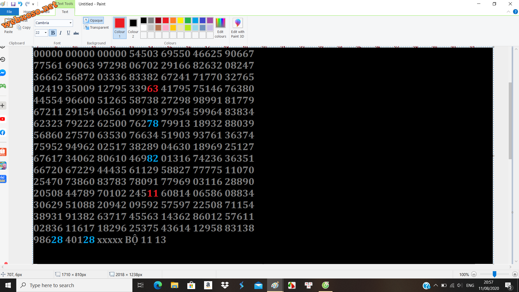Open the File menu
The width and height of the screenshot is (519, 292).
point(9,12)
